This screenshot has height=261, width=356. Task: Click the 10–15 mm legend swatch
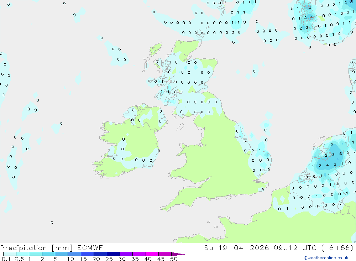coord(74,254)
